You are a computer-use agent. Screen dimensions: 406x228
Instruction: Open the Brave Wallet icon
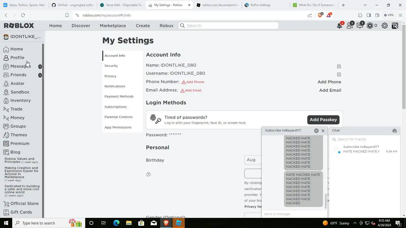coord(377,15)
